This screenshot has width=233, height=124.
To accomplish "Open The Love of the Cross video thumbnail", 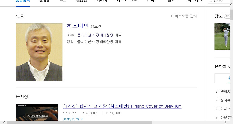I will tap(37, 112).
